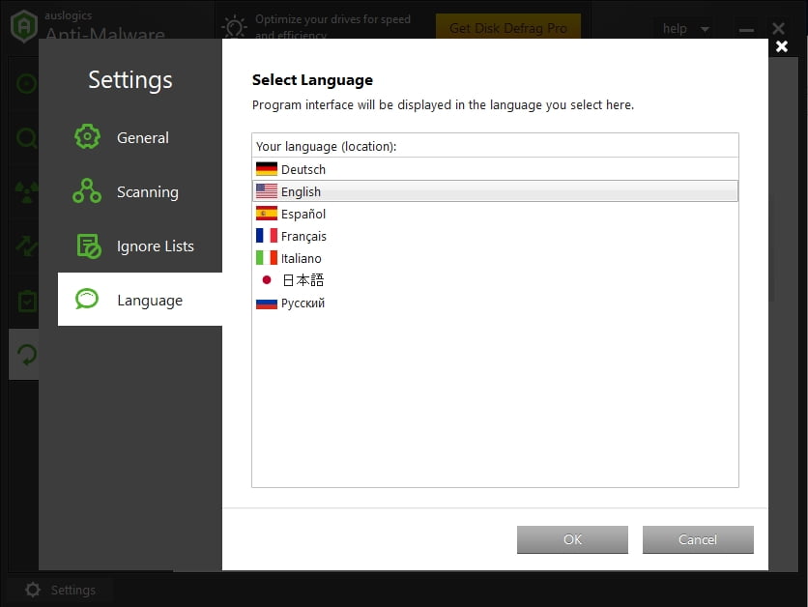Click the German flag icon
The height and width of the screenshot is (607, 808).
pos(267,169)
